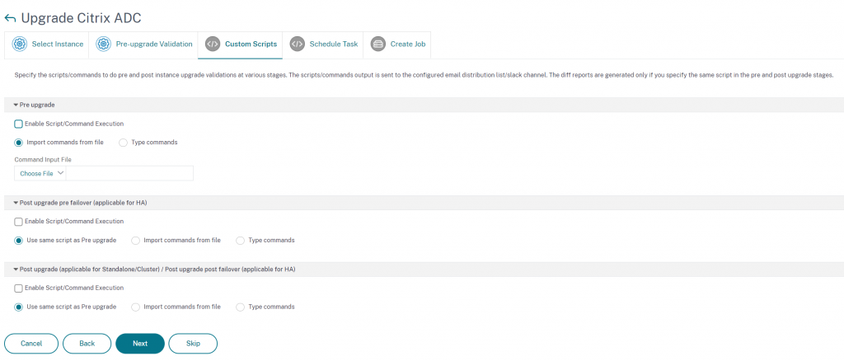Screen dimensions: 844x361
Task: Click the Pre-upgrade Validation gear icon
Action: [x=103, y=45]
